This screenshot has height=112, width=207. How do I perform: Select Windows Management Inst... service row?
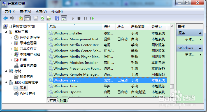point(108,39)
